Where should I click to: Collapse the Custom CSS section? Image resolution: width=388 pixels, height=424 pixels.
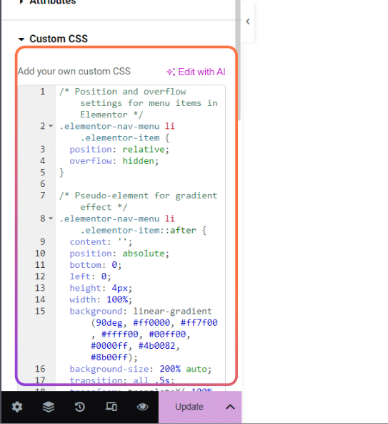coord(21,39)
